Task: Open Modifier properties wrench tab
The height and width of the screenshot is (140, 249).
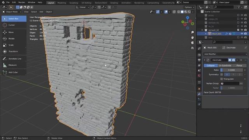Action: (199, 94)
